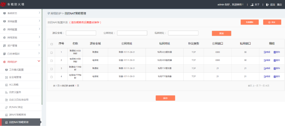This screenshot has height=126, width=285.
Task: Check the box for row 2 电信域-WEB映射
Action: click(51, 61)
